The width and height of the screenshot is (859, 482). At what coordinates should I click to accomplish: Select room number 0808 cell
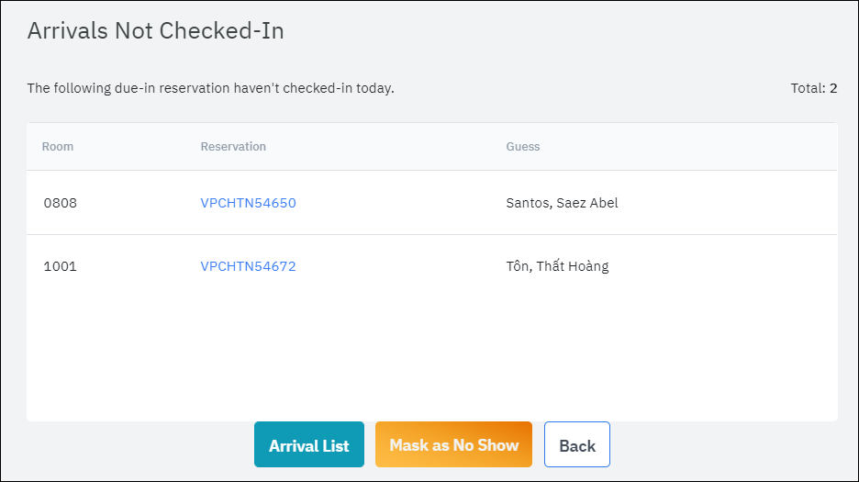(61, 203)
